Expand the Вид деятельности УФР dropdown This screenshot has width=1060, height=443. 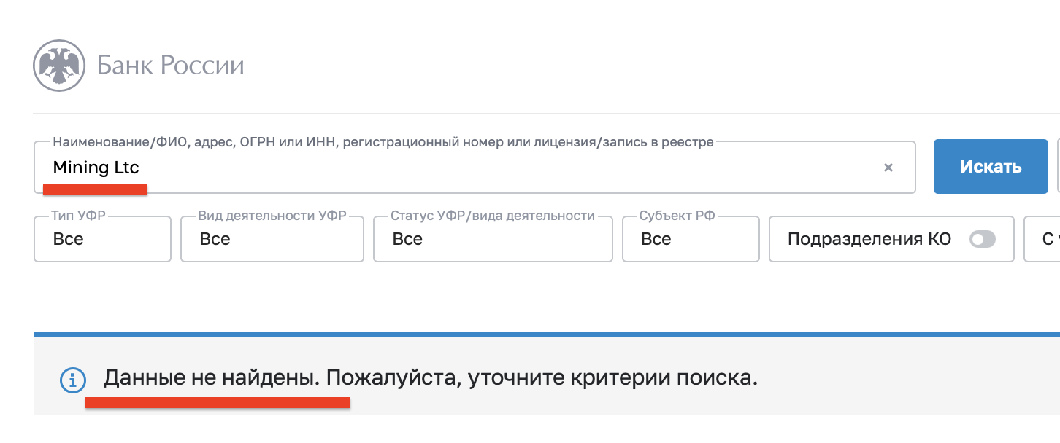tap(272, 239)
